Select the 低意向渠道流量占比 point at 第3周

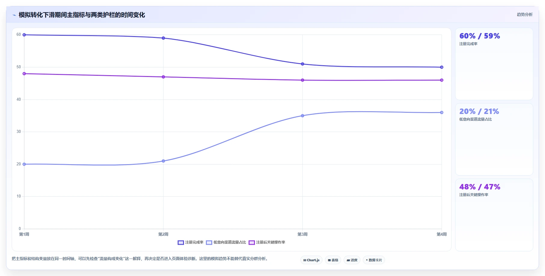(x=302, y=116)
